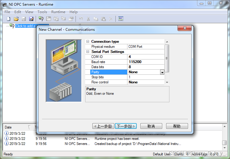Click the Undo toolbar icon
This screenshot has height=159, width=230.
click(x=81, y=19)
